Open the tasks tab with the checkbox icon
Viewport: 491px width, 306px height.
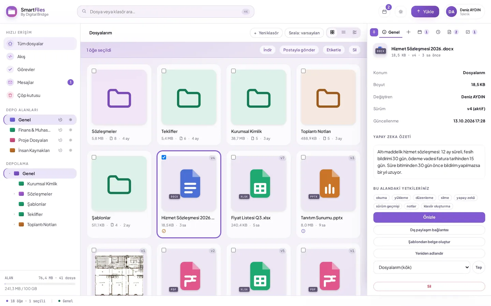click(x=471, y=32)
